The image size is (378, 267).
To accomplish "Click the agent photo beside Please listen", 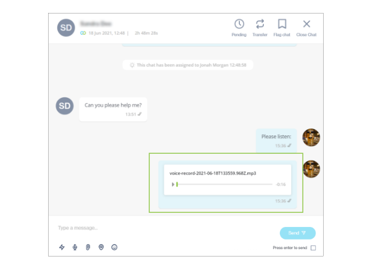I will tap(311, 137).
